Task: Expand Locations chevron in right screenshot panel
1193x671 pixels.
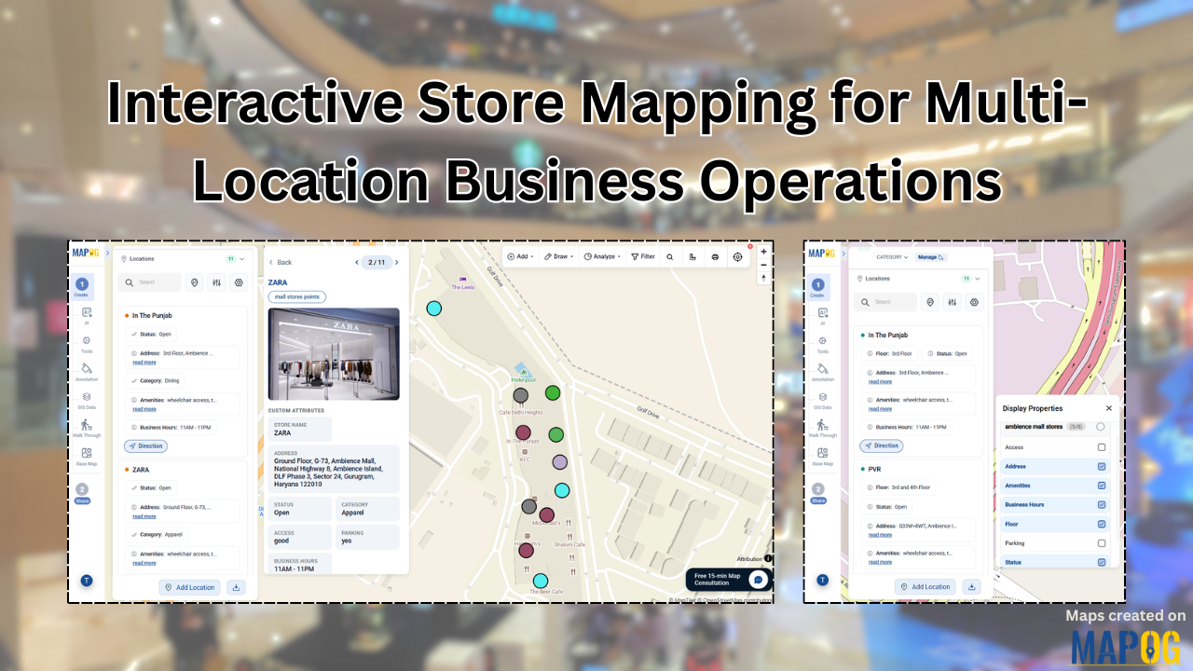Action: tap(977, 278)
